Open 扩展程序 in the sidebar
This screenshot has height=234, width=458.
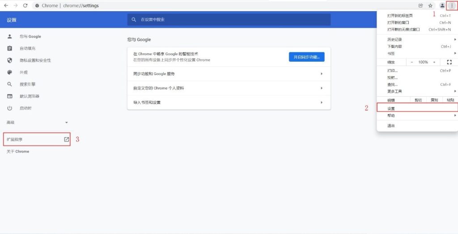[x=37, y=139]
